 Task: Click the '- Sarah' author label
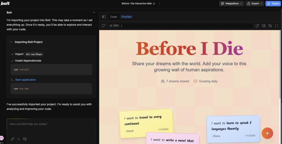(129, 131)
